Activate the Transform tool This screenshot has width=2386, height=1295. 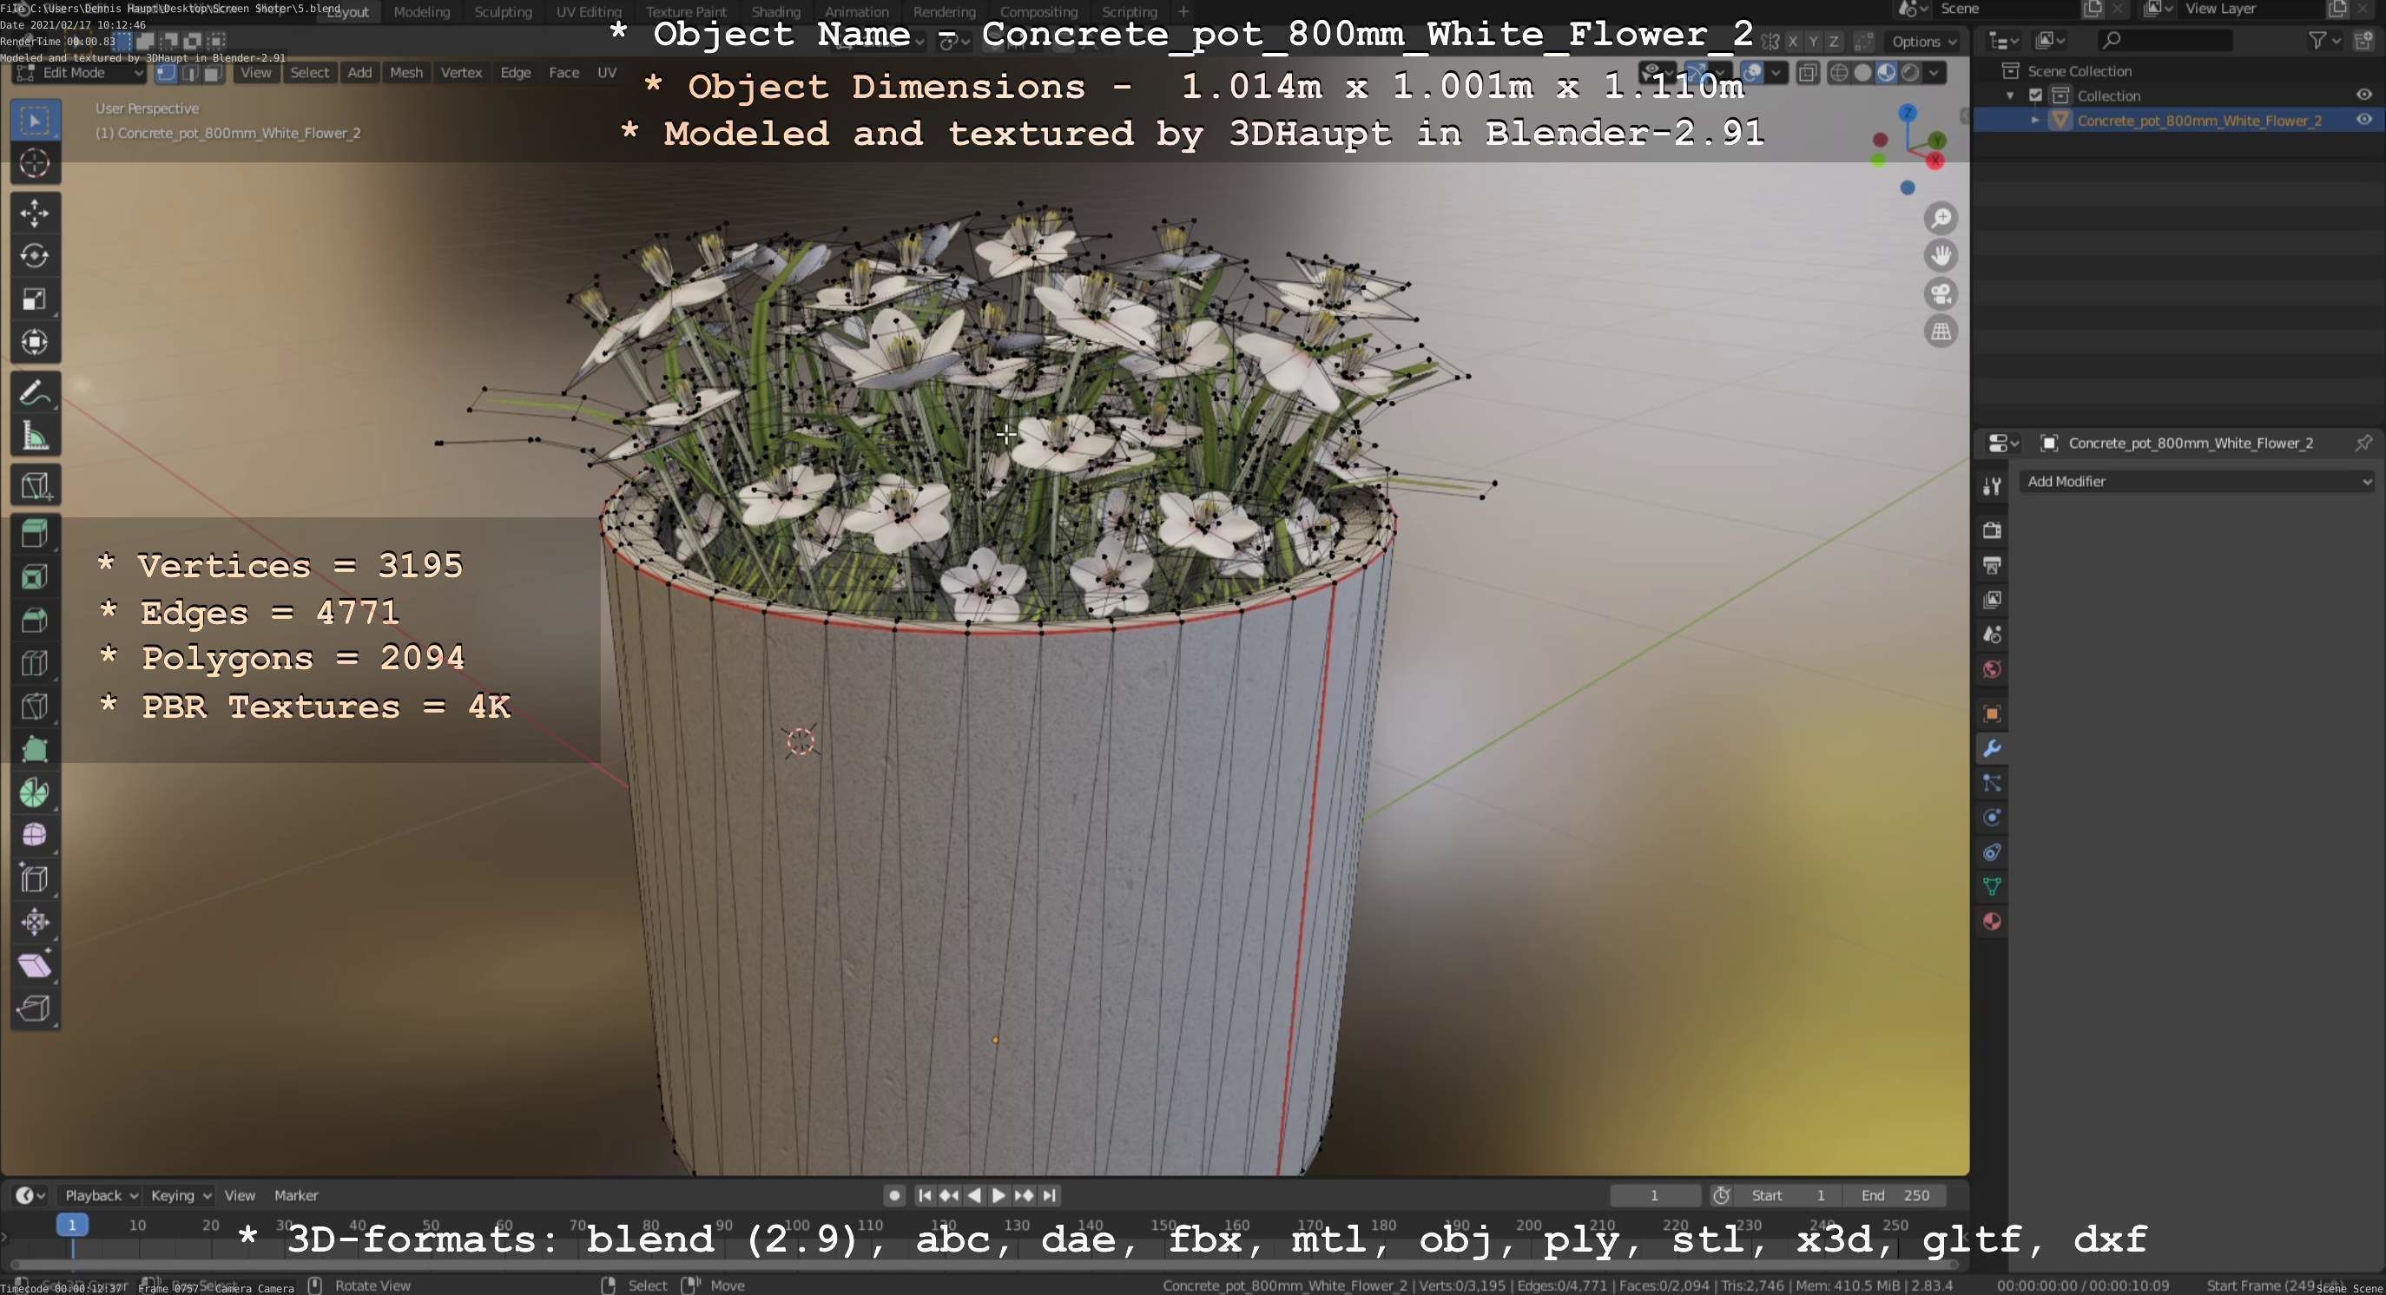point(36,343)
